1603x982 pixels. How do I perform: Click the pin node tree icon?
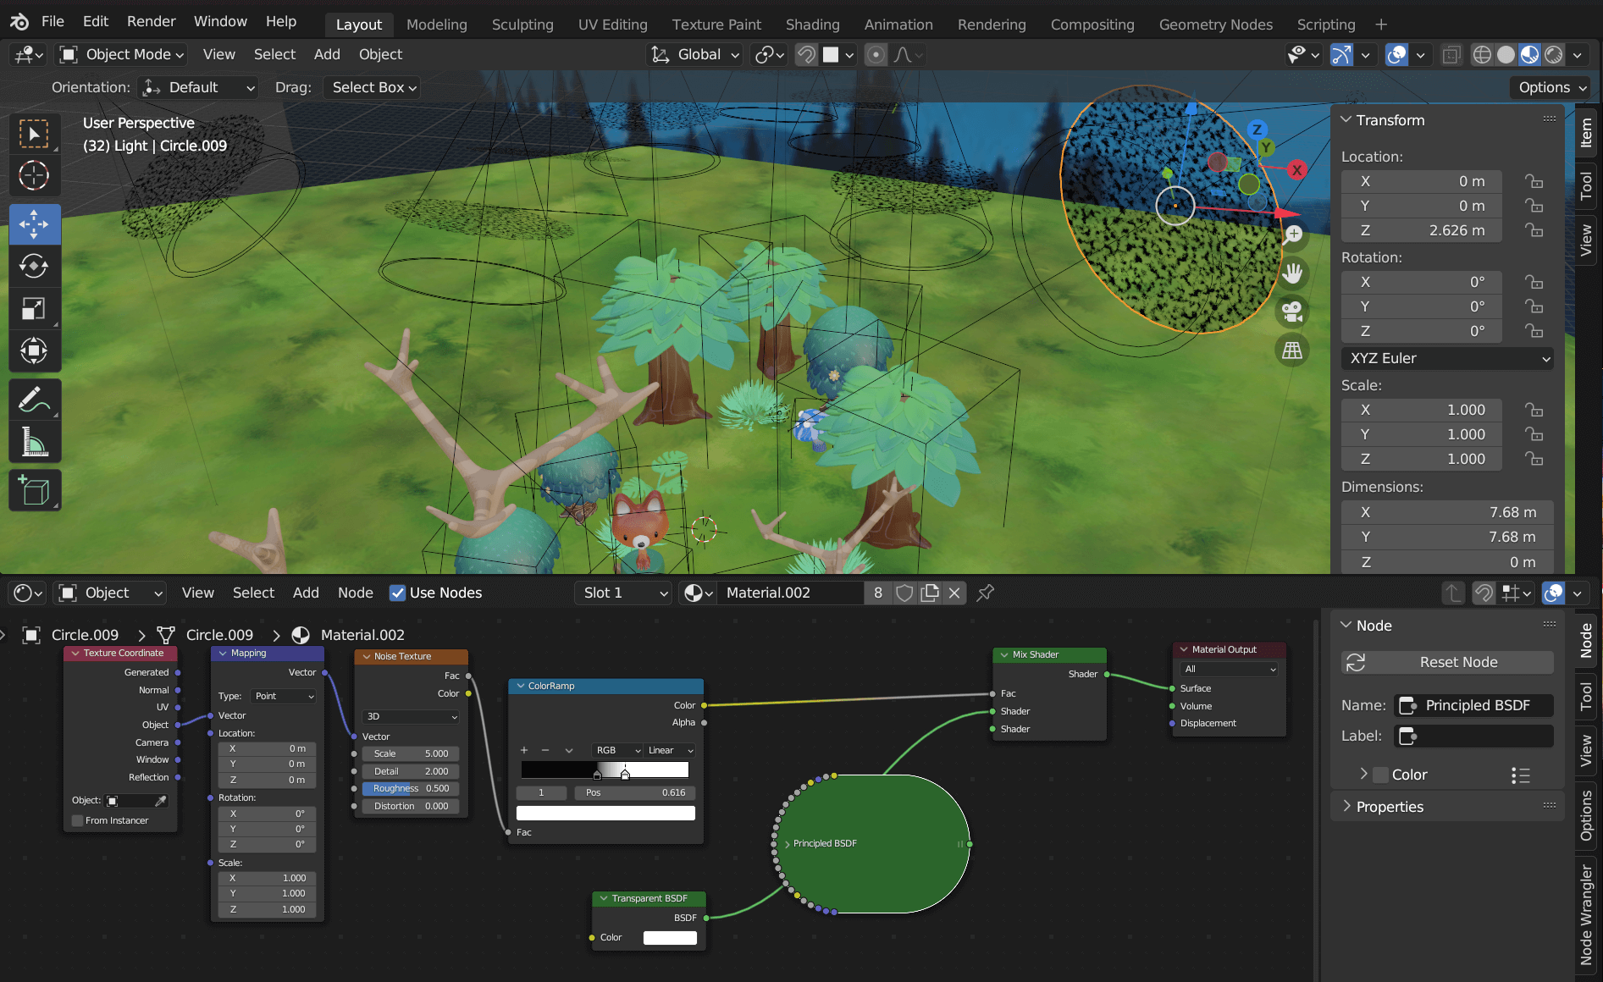click(985, 593)
